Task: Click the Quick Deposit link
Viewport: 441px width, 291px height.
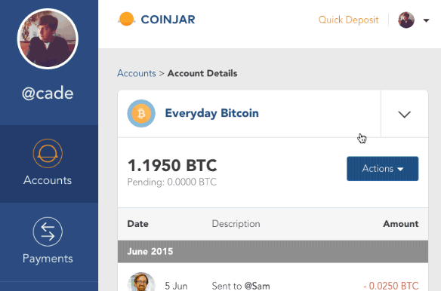Action: (x=348, y=20)
